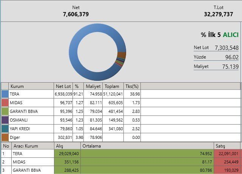
Task: Click the GARANTI BBVA Tks value 2.83
Action: tap(136, 111)
